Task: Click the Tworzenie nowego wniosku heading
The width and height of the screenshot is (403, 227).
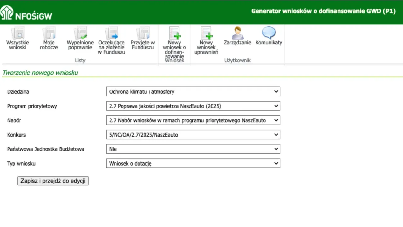Action: coord(40,73)
